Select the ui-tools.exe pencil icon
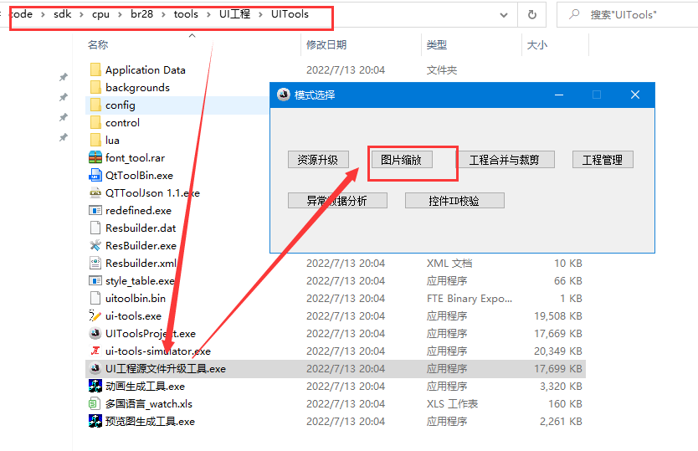Image resolution: width=698 pixels, height=451 pixels. coord(95,315)
